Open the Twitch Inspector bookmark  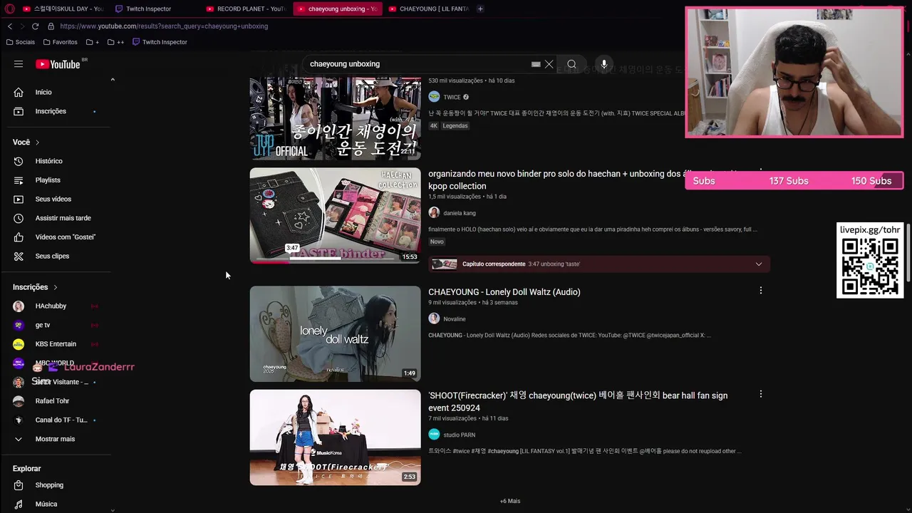160,42
